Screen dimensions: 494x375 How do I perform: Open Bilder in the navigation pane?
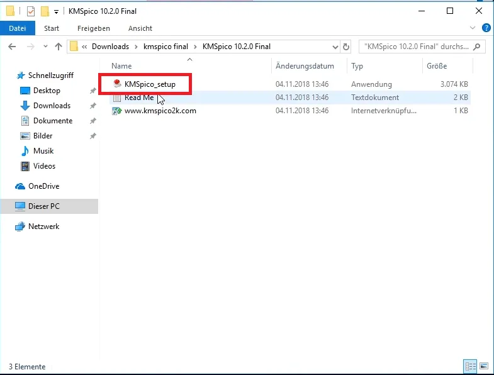[x=43, y=136]
